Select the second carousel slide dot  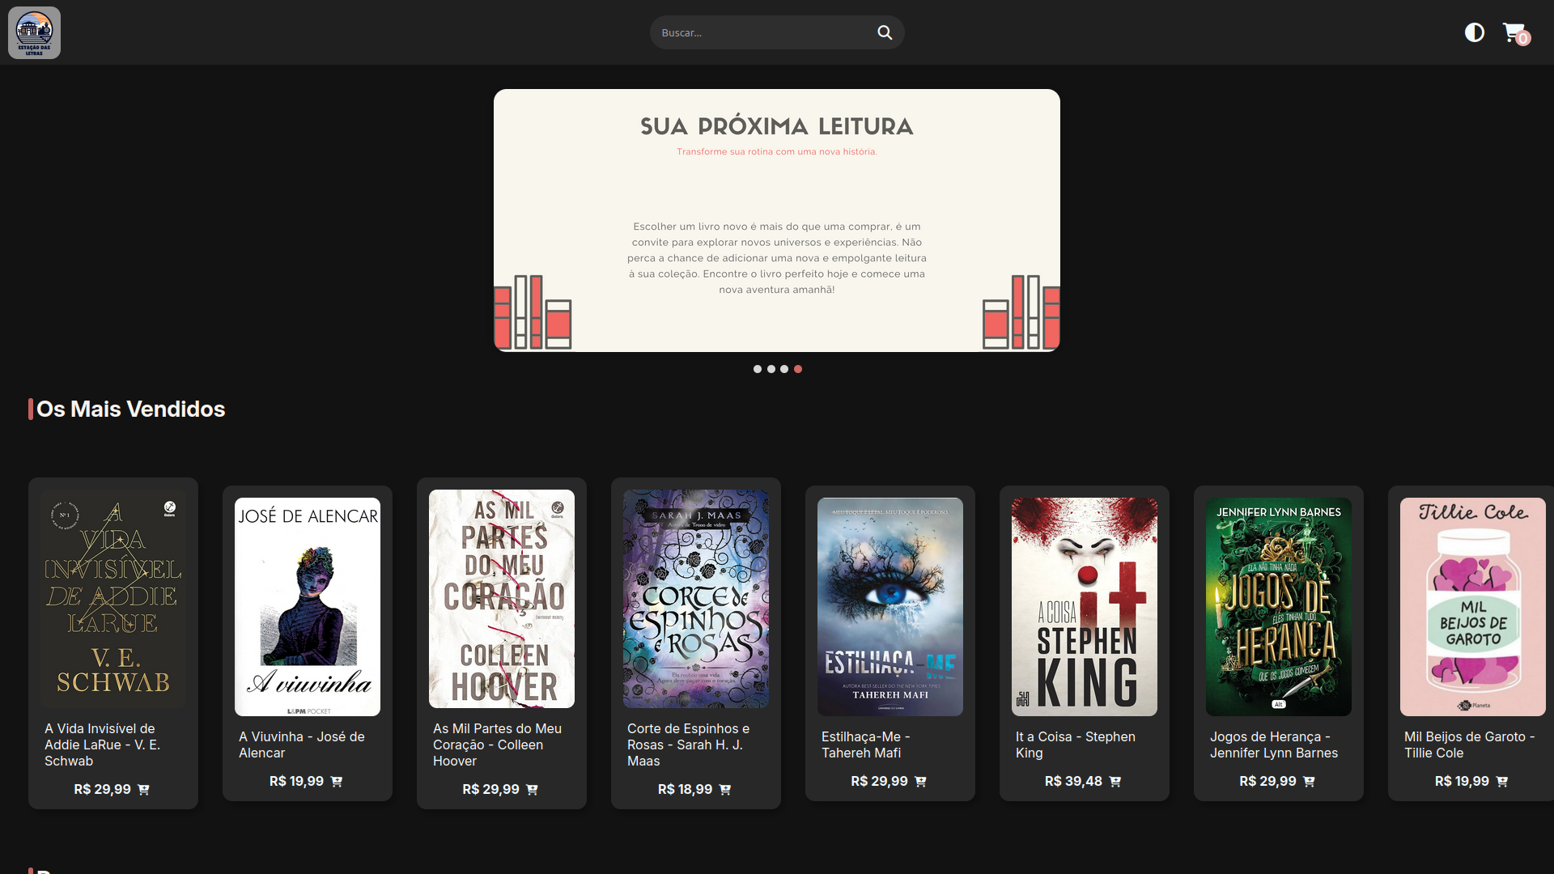pos(771,369)
